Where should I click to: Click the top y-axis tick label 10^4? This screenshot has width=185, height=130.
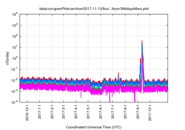point(15,14)
